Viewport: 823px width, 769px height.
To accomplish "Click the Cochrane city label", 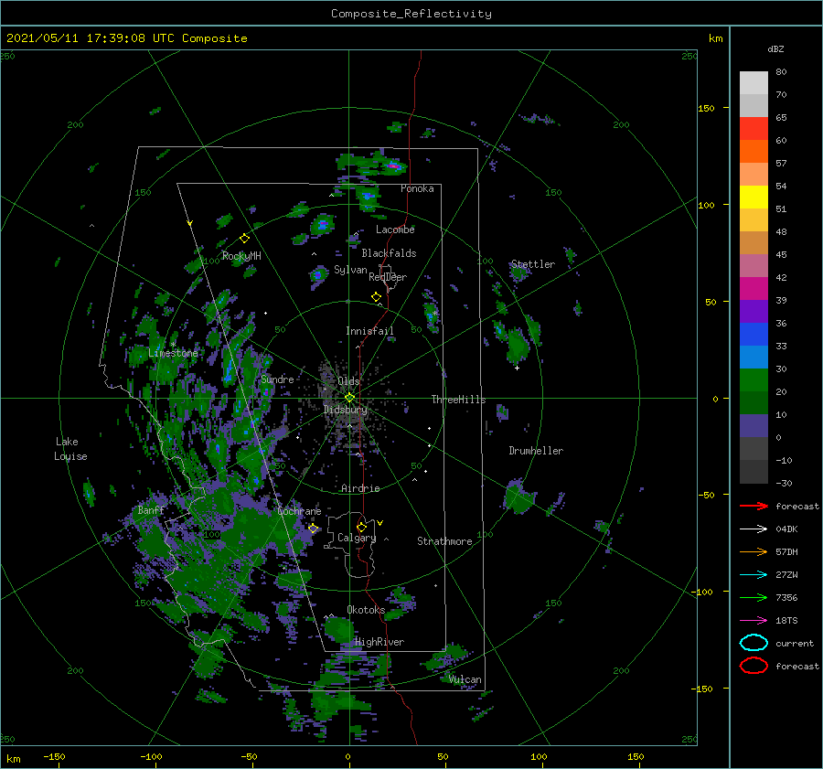I will pos(299,511).
